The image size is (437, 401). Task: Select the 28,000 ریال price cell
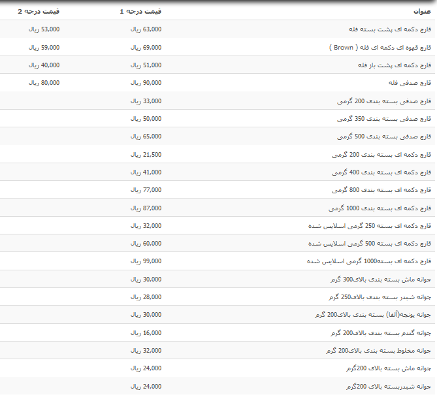(x=146, y=297)
